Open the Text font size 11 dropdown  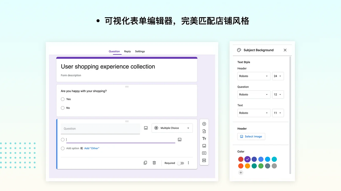tap(278, 113)
